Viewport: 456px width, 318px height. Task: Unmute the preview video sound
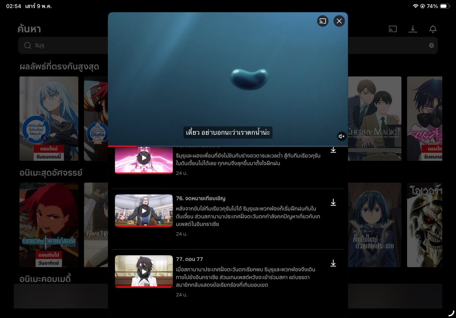[x=342, y=136]
